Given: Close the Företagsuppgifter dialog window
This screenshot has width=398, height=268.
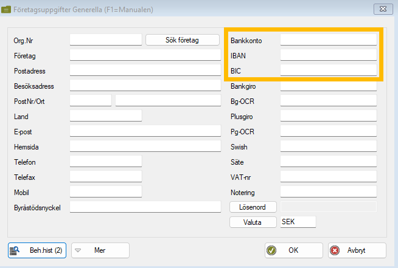Looking at the screenshot, I should pyautogui.click(x=381, y=10).
